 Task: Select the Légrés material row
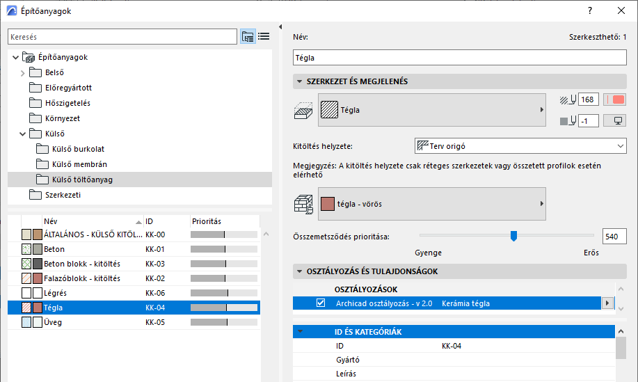(134, 293)
